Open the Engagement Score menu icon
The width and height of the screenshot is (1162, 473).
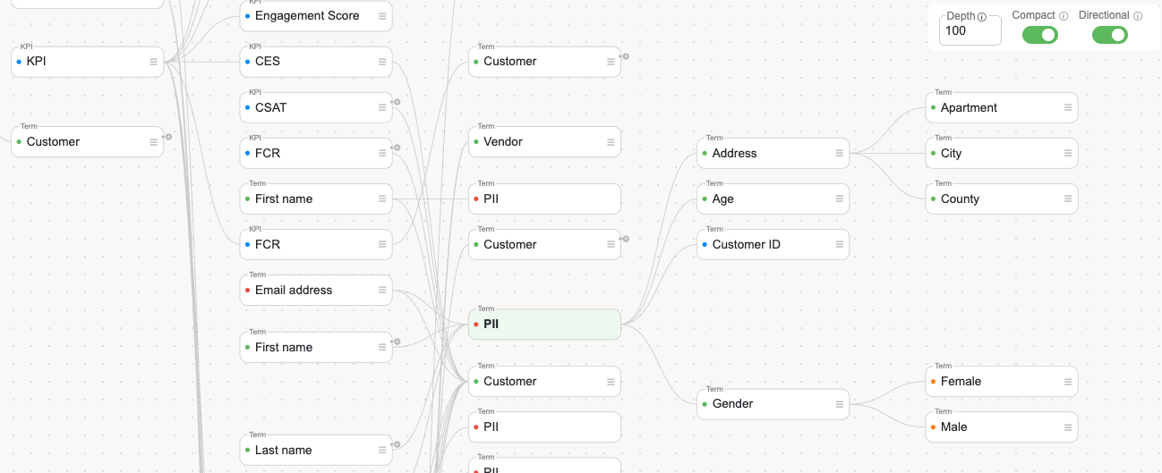coord(382,16)
